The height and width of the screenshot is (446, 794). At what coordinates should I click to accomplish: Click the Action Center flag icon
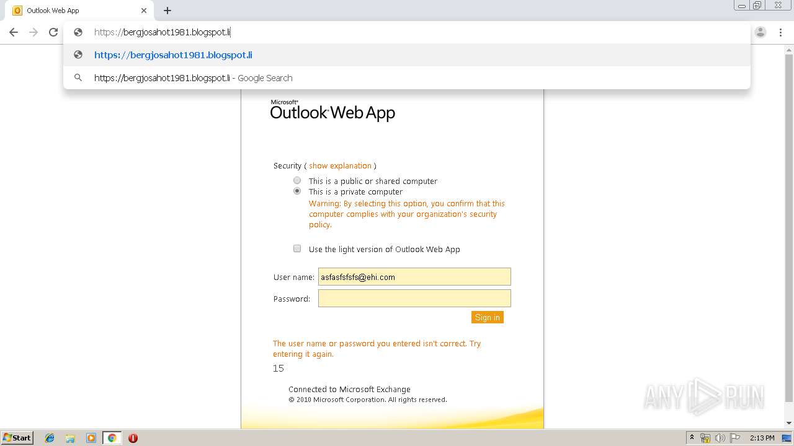(x=735, y=438)
